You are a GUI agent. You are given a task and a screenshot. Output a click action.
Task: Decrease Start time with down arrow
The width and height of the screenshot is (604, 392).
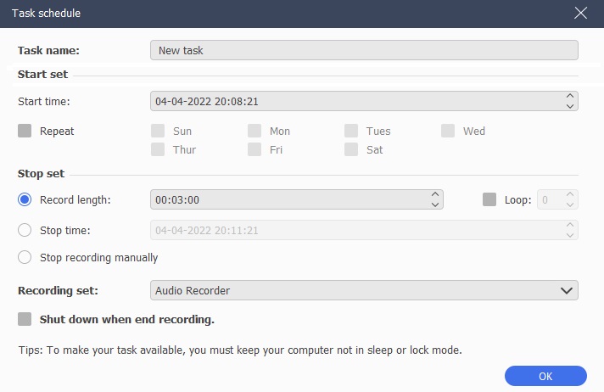click(x=570, y=106)
